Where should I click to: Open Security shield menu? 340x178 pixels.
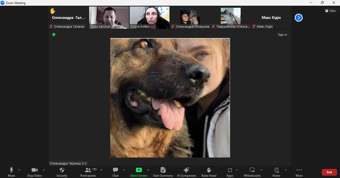pyautogui.click(x=62, y=172)
